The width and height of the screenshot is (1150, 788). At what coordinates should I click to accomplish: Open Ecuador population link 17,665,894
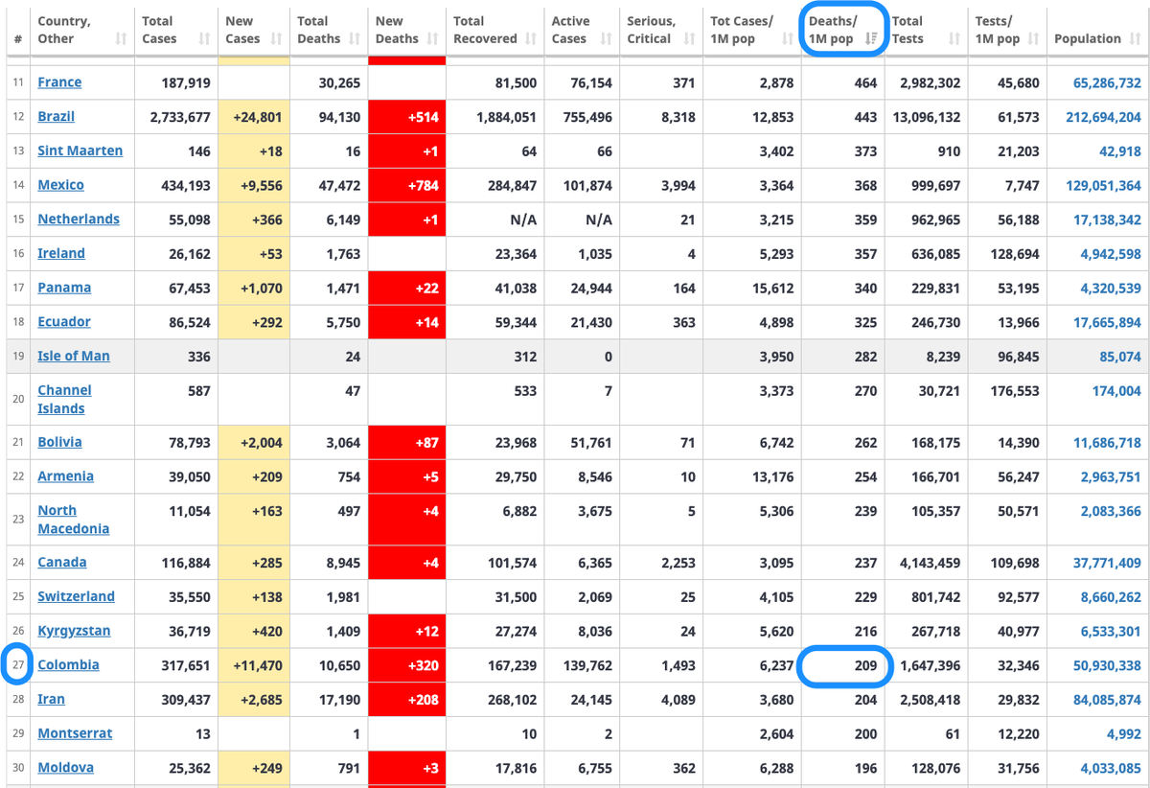point(1107,322)
